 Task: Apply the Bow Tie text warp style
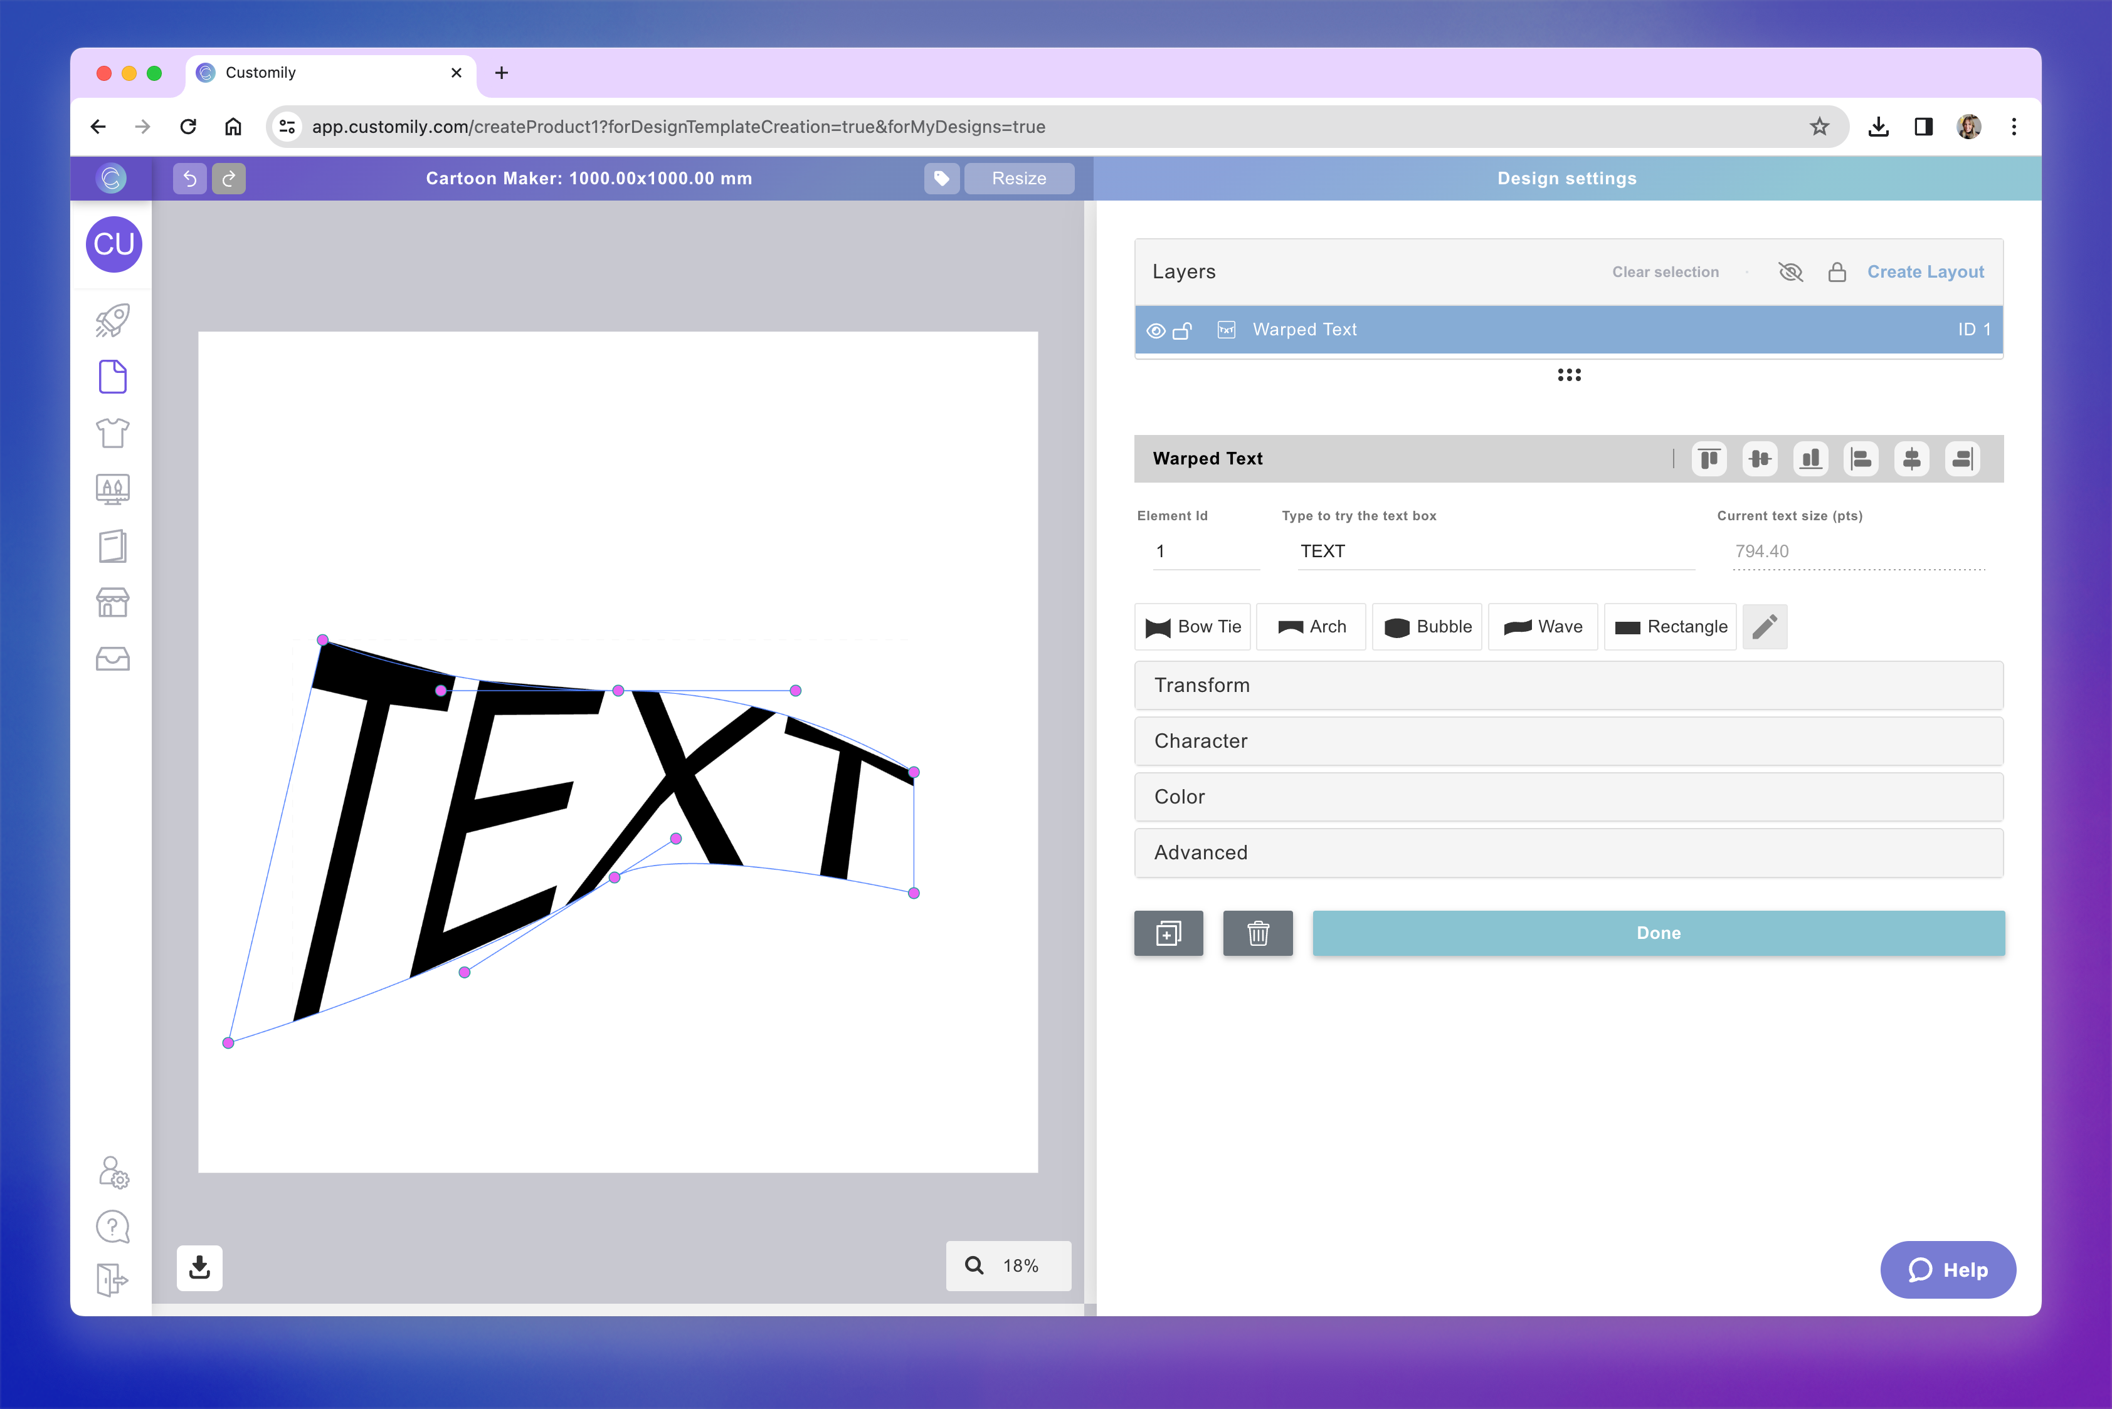tap(1192, 626)
